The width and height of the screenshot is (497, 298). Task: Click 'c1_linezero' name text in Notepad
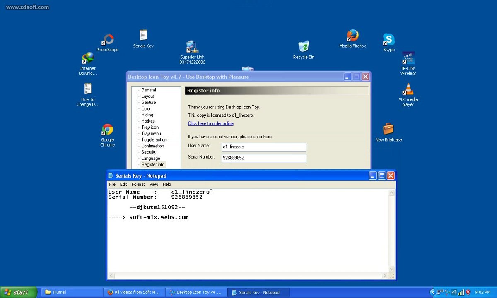191,192
